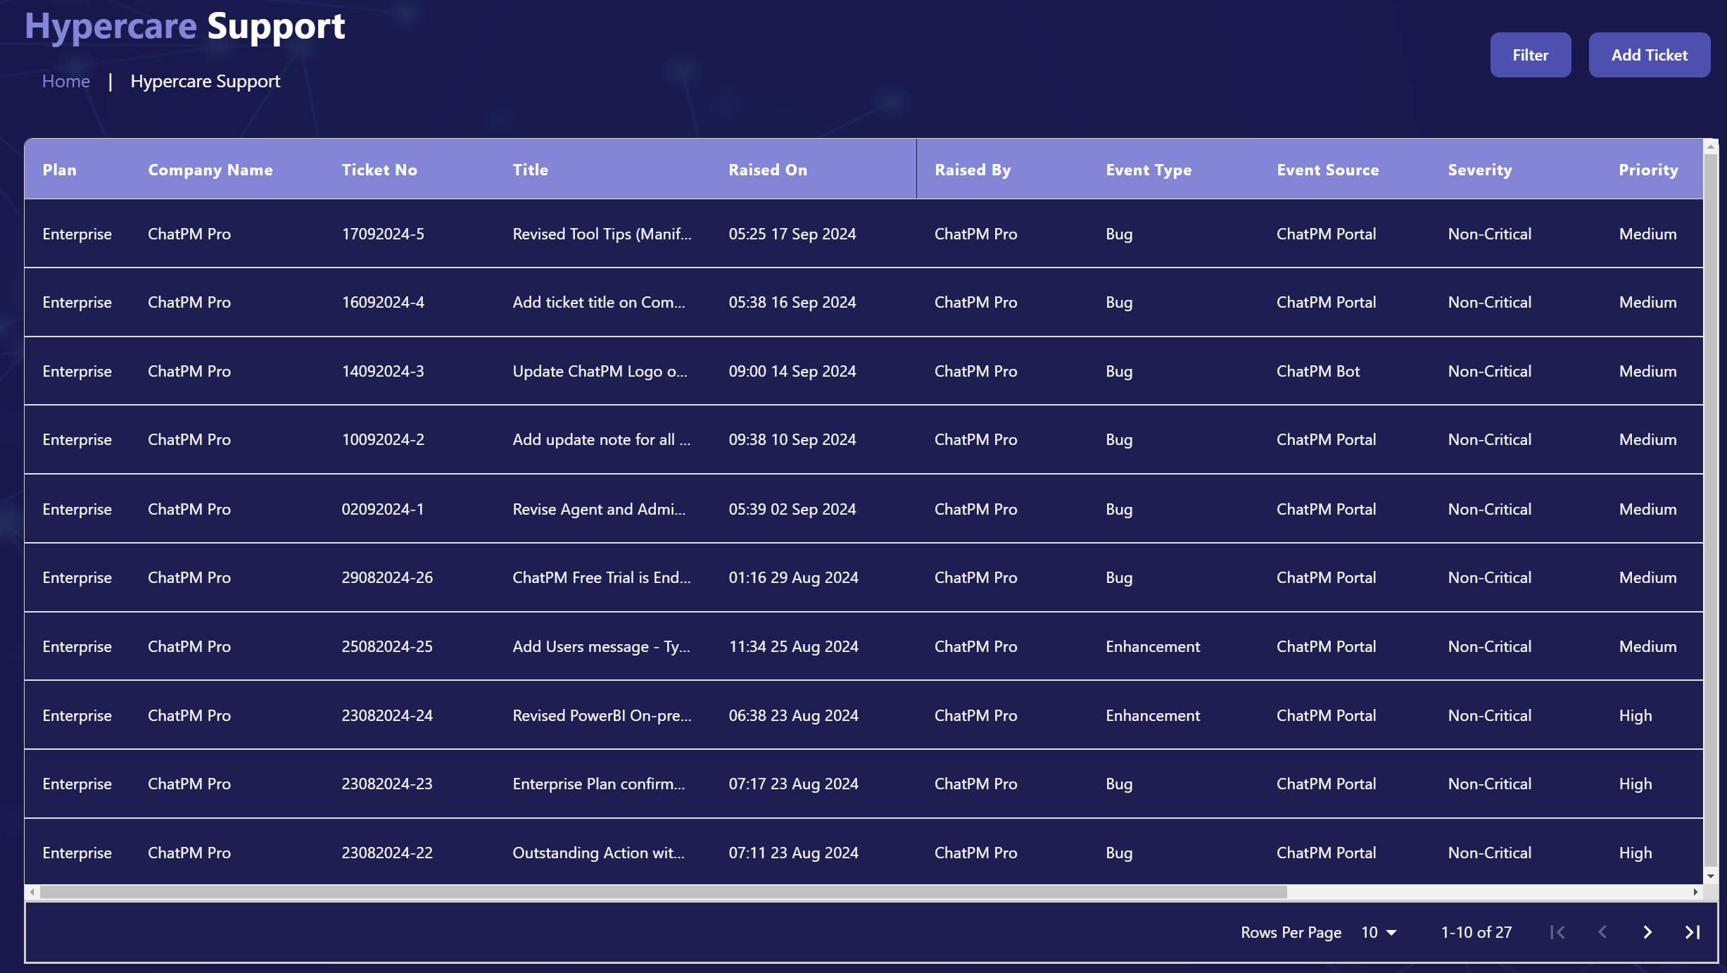Image resolution: width=1727 pixels, height=973 pixels.
Task: Click the Severity column header
Action: pos(1479,170)
